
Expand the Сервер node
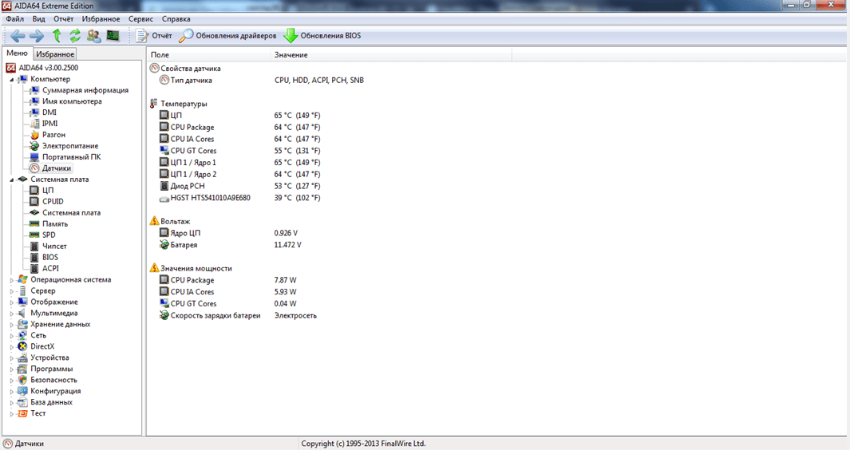point(11,291)
